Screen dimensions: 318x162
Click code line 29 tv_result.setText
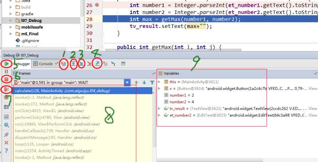click(x=171, y=26)
